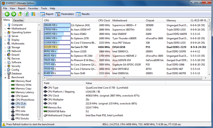Select the CPU Queen benchmark icon
Image resolution: width=213 pixels, height=128 pixels.
[x=13, y=96]
